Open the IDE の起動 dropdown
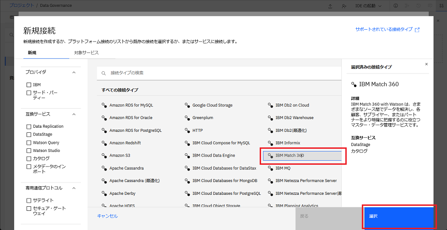Image resolution: width=447 pixels, height=230 pixels. [368, 5]
